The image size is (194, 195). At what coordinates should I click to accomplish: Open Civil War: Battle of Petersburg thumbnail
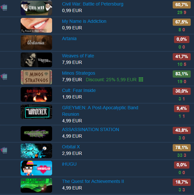pos(36,8)
